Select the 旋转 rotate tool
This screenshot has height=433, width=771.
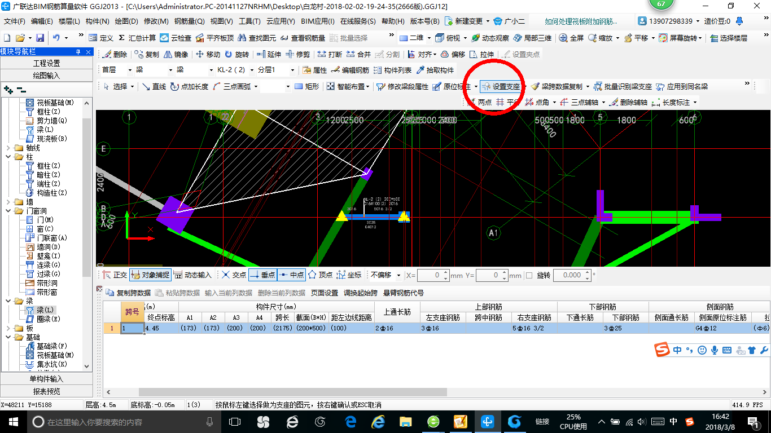point(236,55)
